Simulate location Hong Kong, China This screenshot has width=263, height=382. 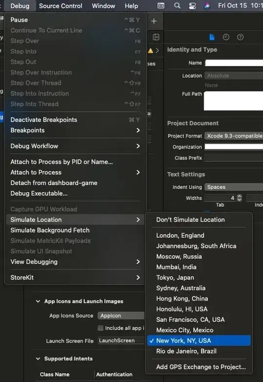point(199,298)
